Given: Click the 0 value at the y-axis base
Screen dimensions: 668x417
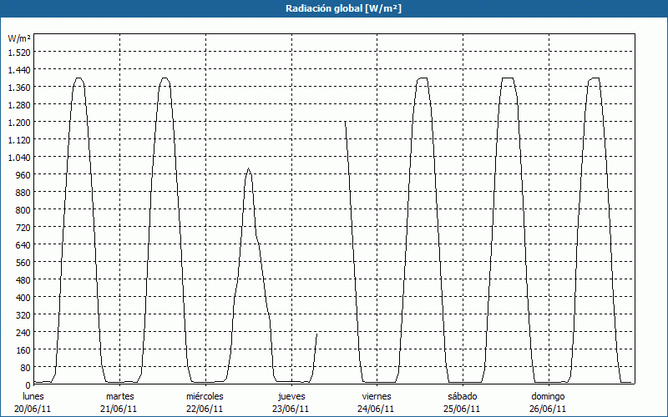Looking at the screenshot, I should point(28,384).
